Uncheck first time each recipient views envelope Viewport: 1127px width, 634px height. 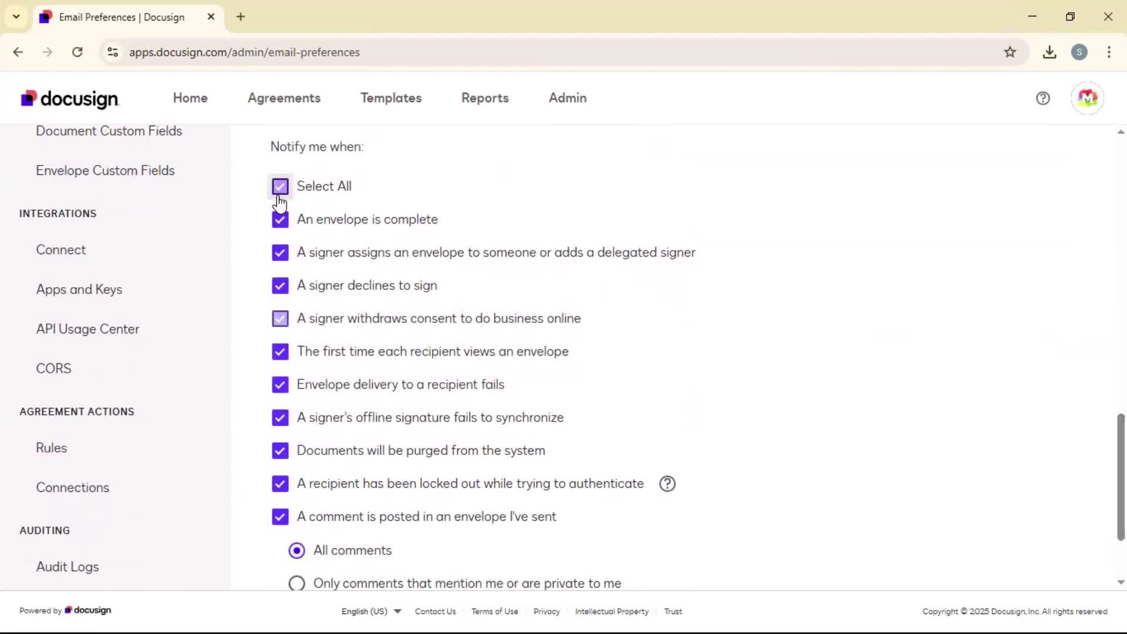point(280,352)
